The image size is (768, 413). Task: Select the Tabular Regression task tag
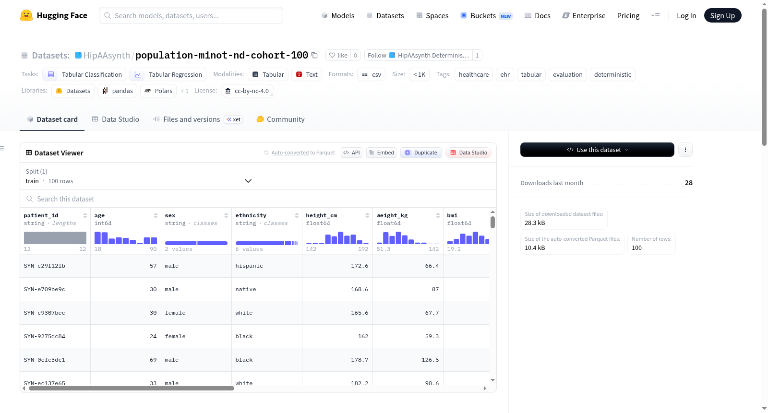168,74
